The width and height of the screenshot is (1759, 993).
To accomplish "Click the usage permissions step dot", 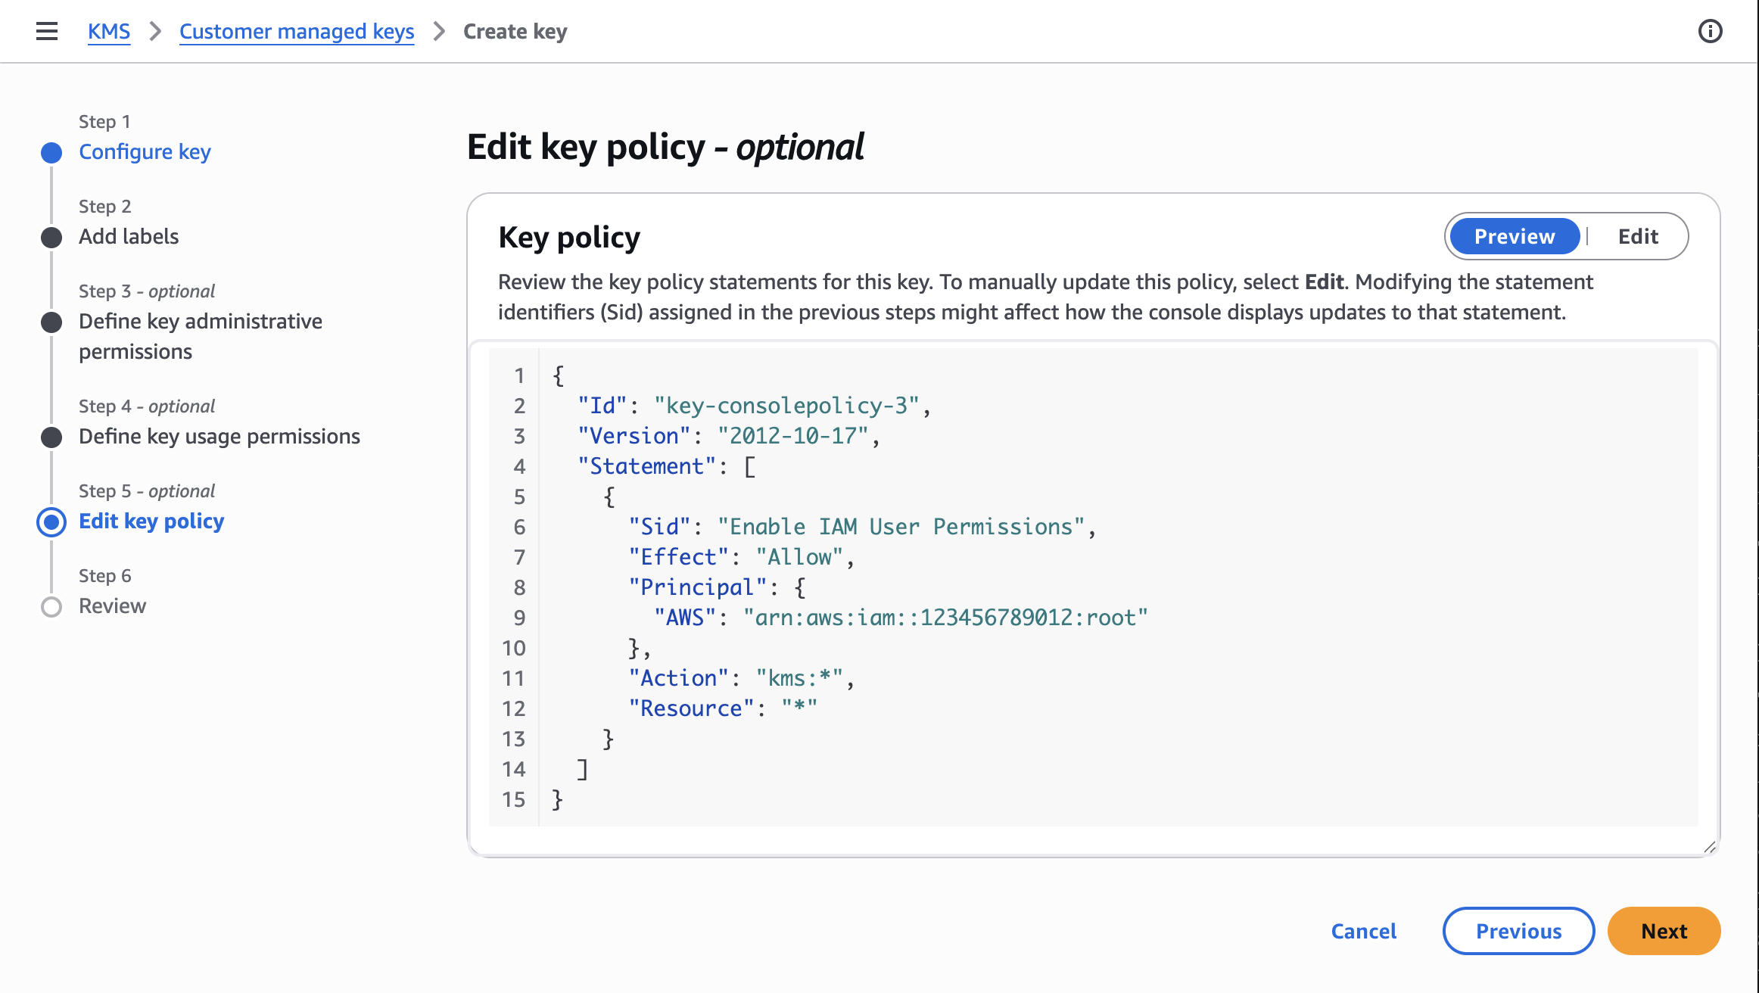I will click(x=51, y=437).
